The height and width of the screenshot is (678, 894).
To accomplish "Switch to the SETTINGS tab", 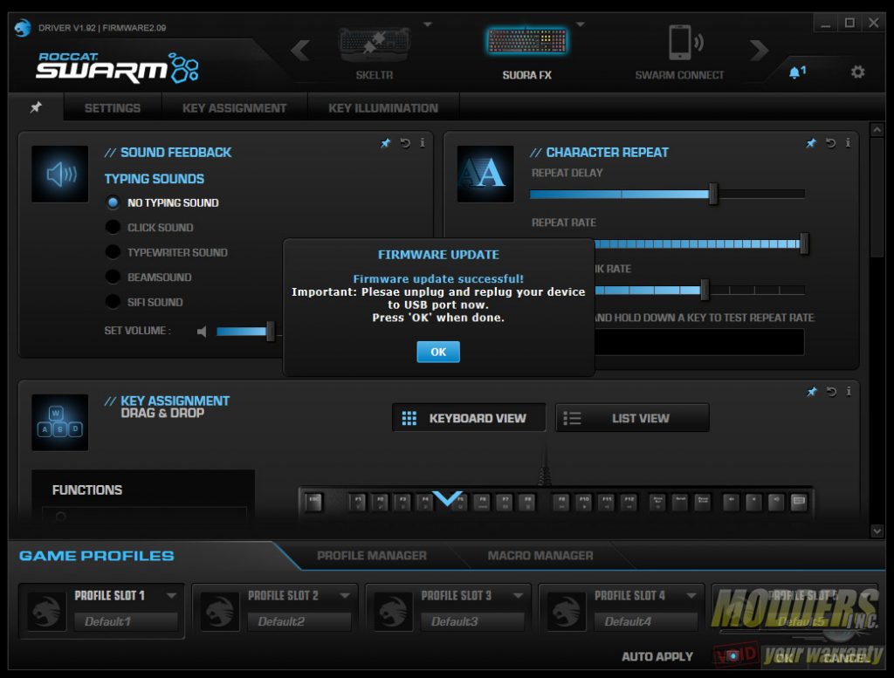I will click(113, 107).
